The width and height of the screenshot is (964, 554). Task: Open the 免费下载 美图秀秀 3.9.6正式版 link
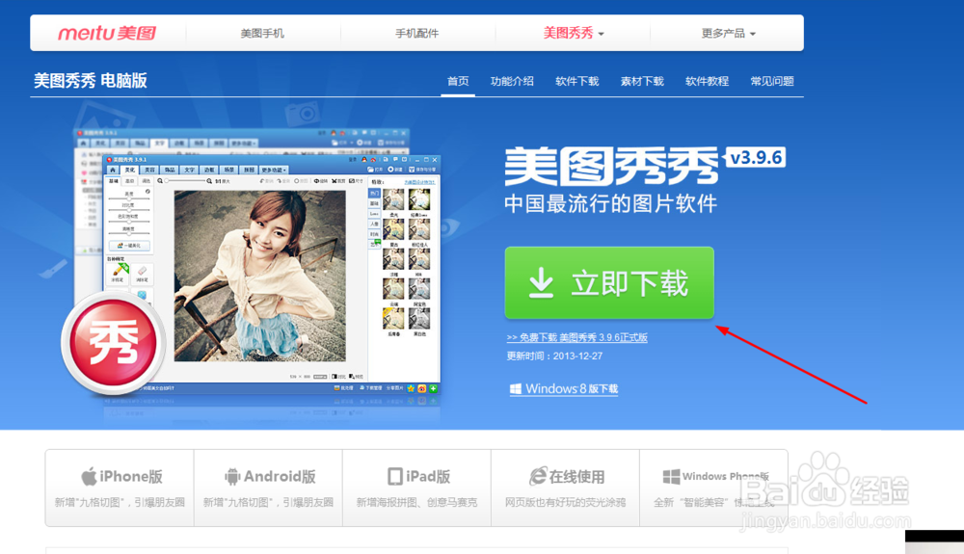click(x=576, y=337)
